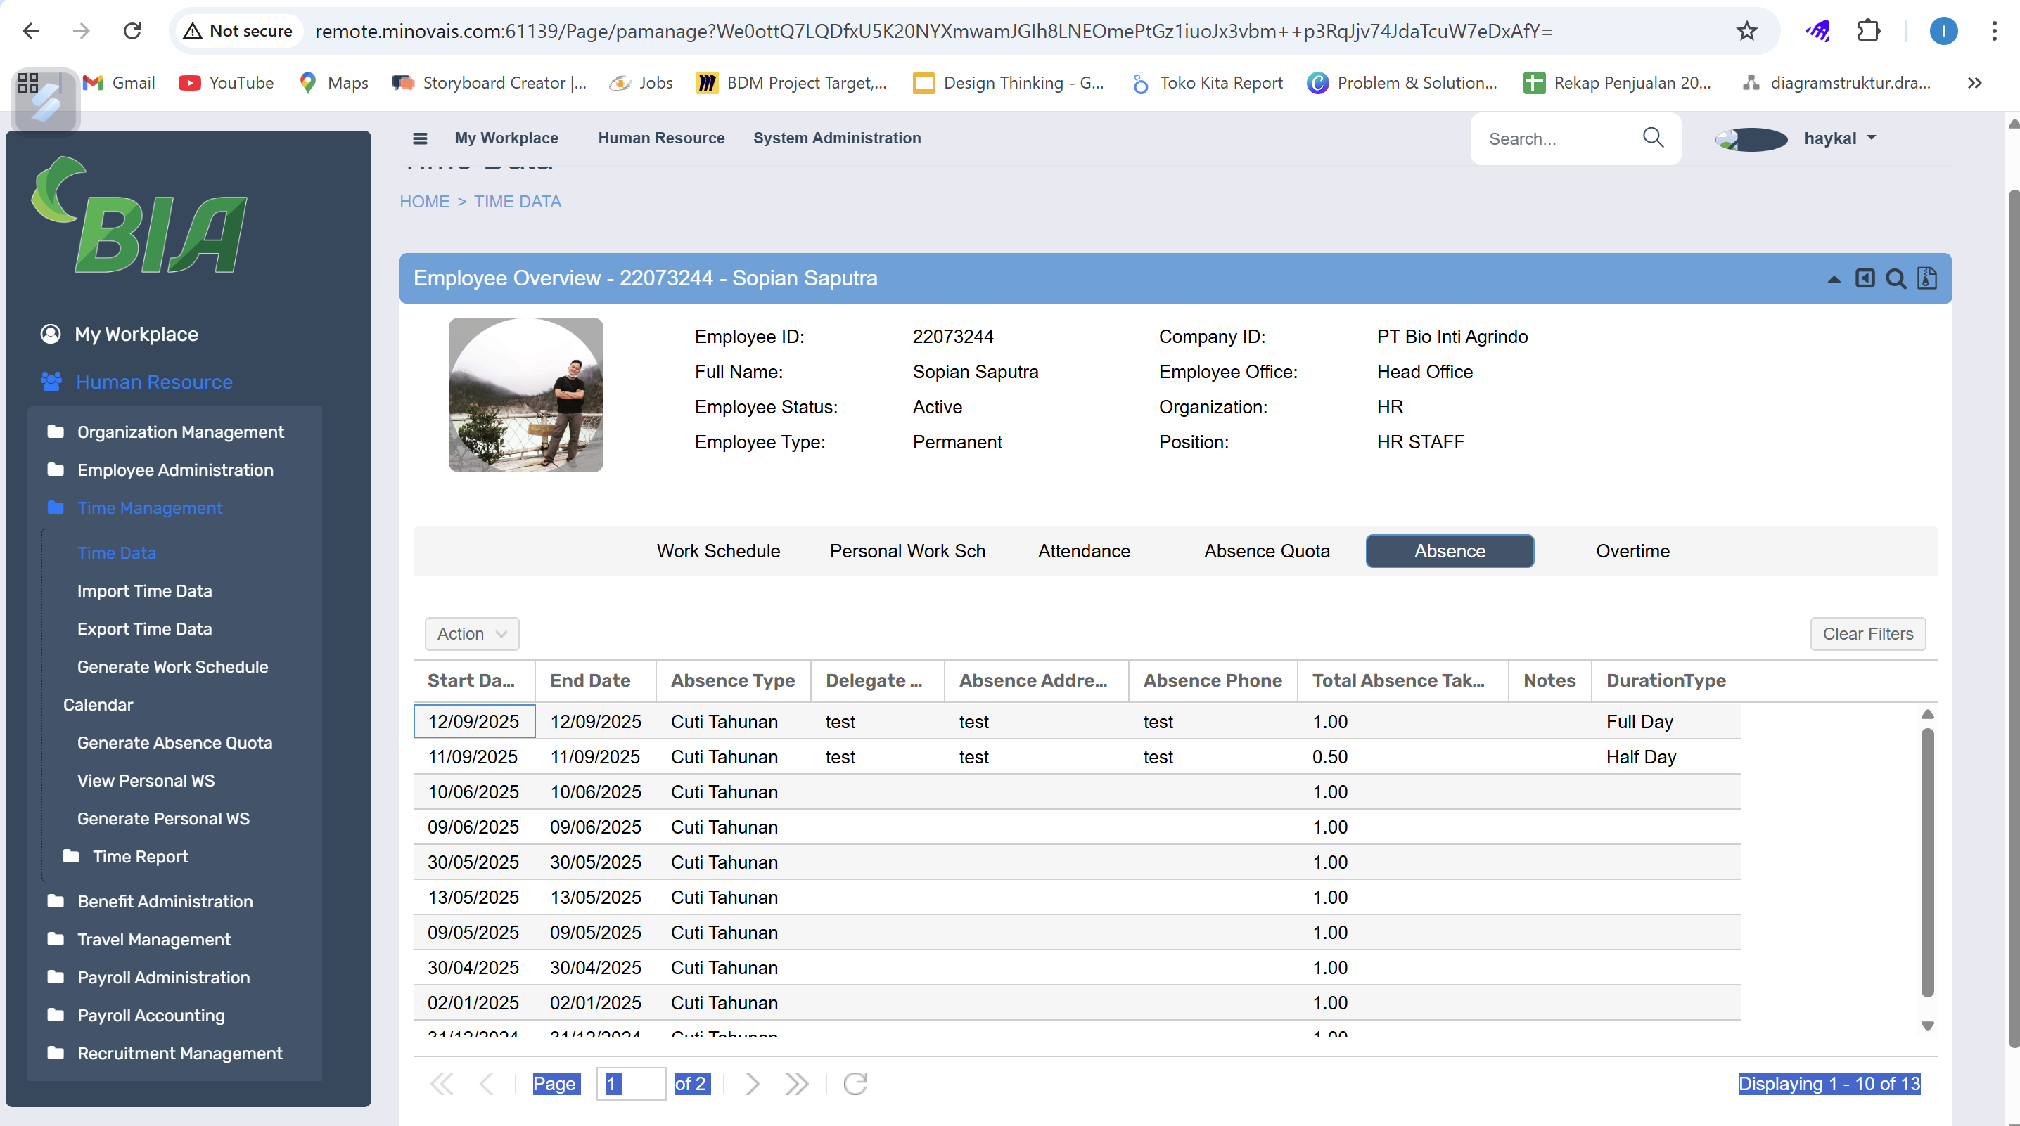
Task: Click the 0.50 total absence value
Action: click(x=1330, y=757)
